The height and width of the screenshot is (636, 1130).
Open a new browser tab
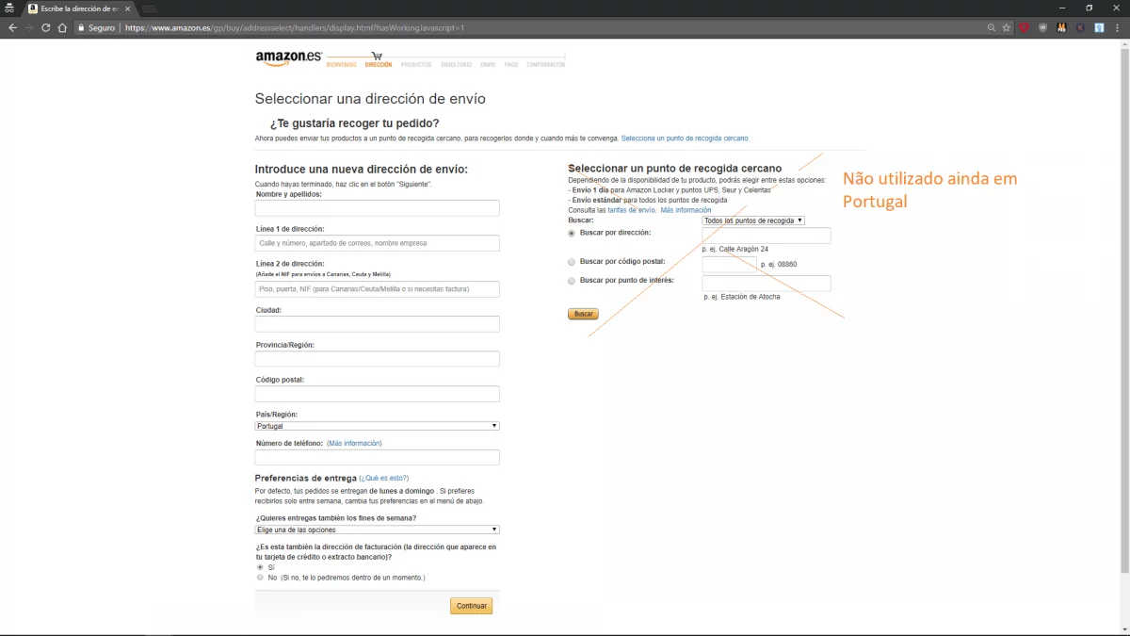click(149, 8)
